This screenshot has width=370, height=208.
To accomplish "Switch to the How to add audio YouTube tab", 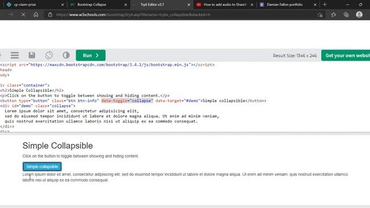I will pos(225,5).
